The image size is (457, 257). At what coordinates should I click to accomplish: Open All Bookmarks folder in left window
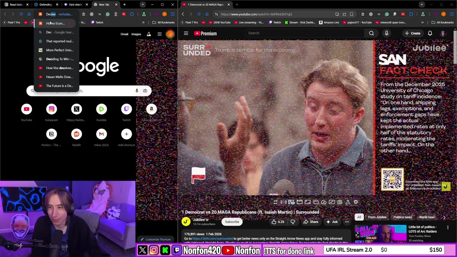coord(164,22)
